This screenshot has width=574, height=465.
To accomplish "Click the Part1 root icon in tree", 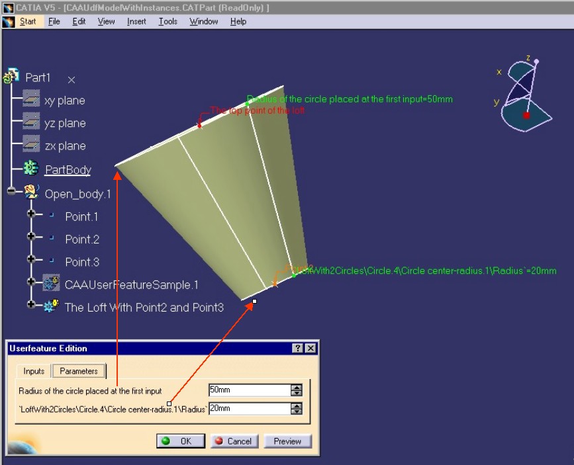I will tap(11, 75).
